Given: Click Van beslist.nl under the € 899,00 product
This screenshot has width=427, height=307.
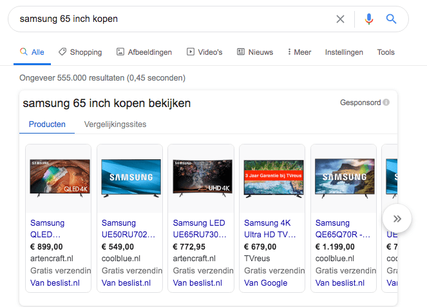Looking at the screenshot, I should coord(55,282).
